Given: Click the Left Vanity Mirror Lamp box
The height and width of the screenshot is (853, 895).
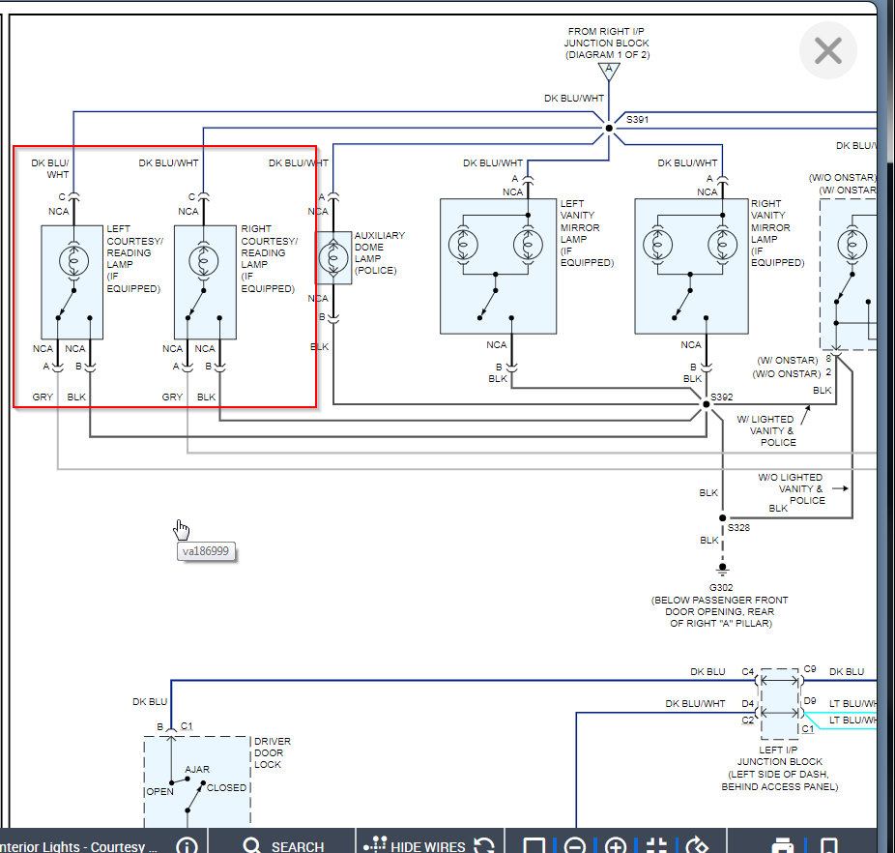Looking at the screenshot, I should point(498,266).
